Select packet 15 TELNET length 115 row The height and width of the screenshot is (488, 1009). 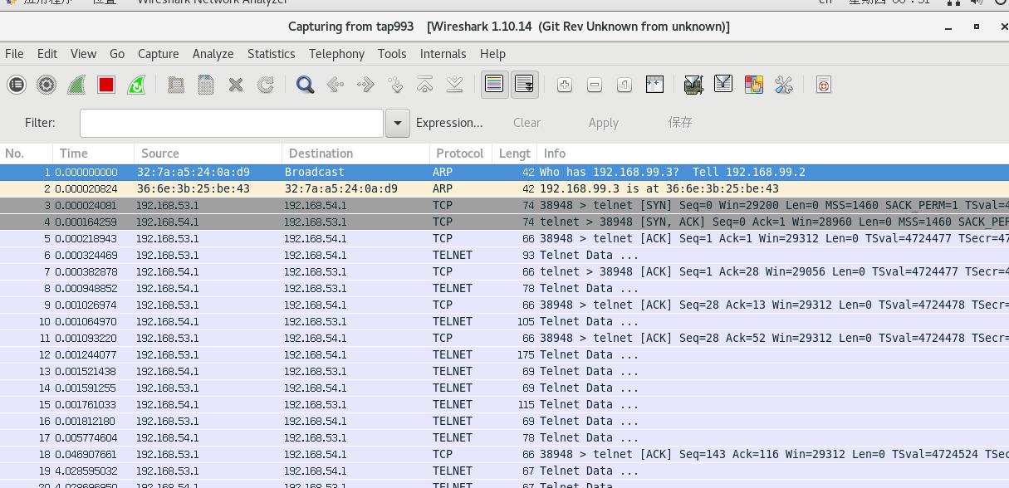point(504,404)
